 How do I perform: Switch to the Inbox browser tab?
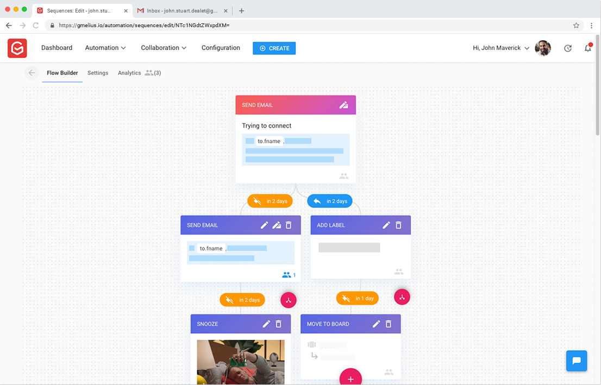click(x=179, y=10)
